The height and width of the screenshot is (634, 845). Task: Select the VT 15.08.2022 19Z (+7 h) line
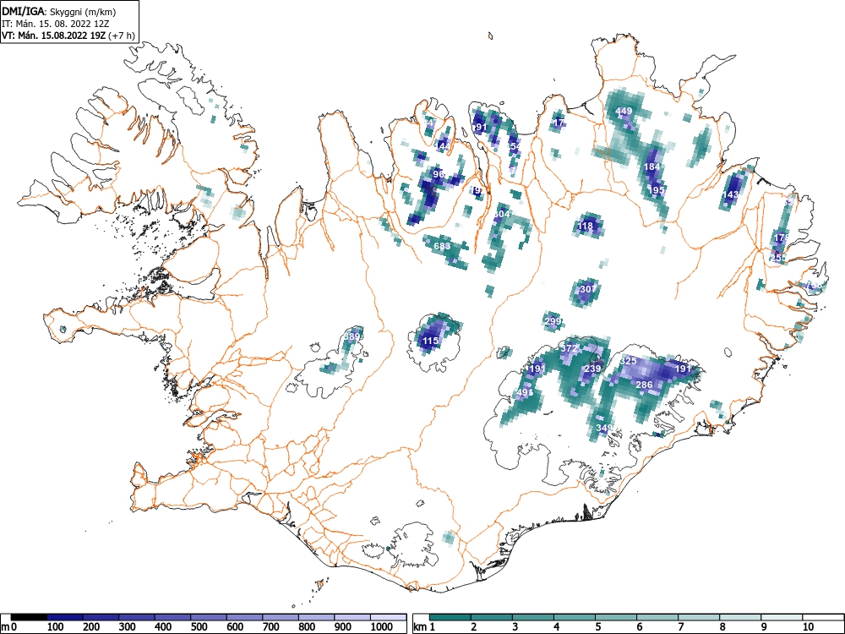tap(68, 36)
